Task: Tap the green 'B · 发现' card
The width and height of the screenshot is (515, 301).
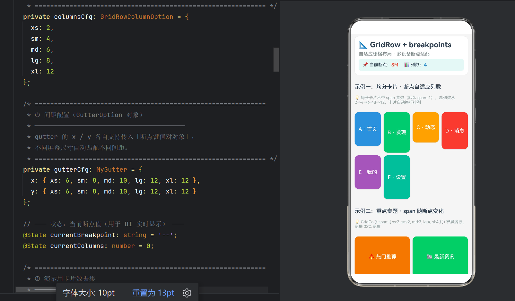Action: [397, 132]
